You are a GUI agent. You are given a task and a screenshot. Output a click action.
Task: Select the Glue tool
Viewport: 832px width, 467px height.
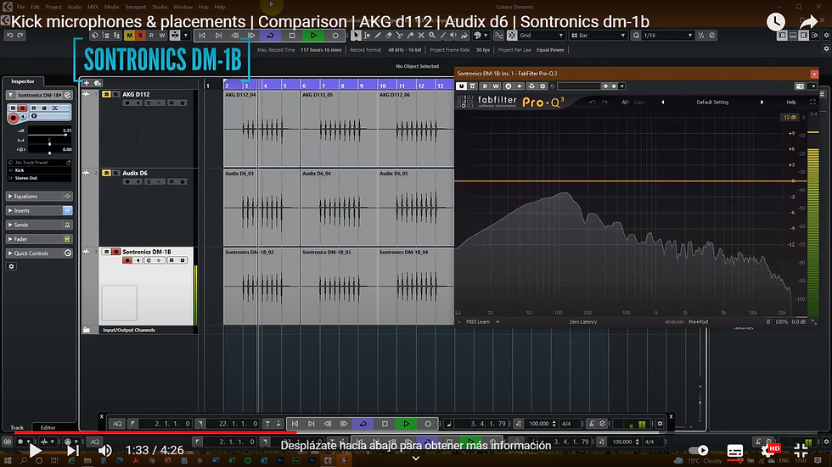[410, 36]
